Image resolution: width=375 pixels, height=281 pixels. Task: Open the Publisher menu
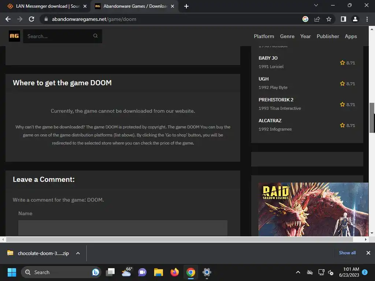(328, 36)
